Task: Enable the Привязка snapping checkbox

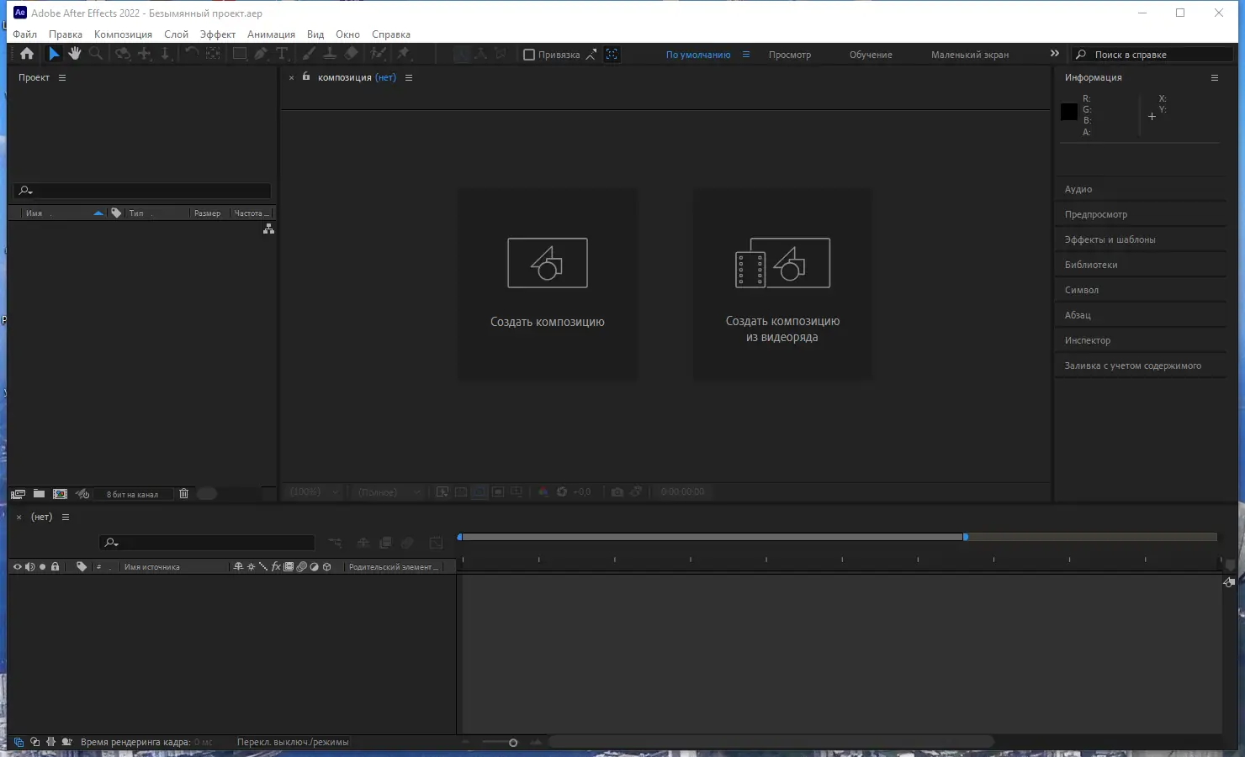Action: pyautogui.click(x=529, y=55)
